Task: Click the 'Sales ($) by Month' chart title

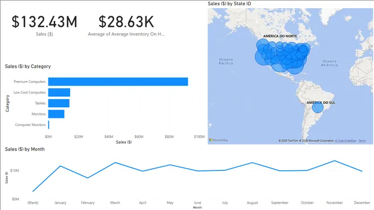Action: tap(25, 149)
